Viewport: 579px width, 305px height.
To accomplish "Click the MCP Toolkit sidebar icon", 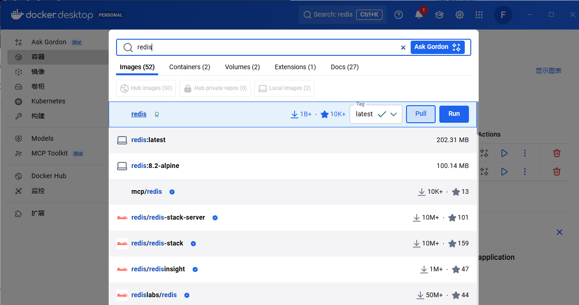I will point(18,153).
